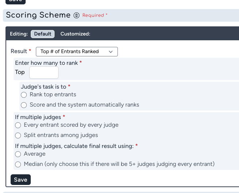
Task: Click the chevron arrow in Result selector
Action: pos(111,52)
